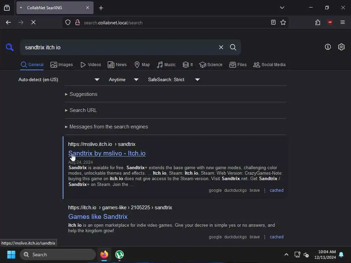Open Firefox View recent browsing
Image resolution: width=351 pixels, height=263 pixels.
tap(7, 8)
